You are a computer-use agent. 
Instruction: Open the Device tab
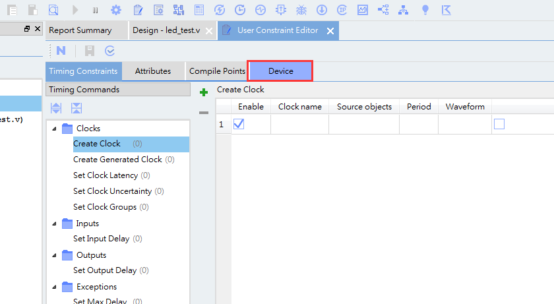tap(281, 71)
